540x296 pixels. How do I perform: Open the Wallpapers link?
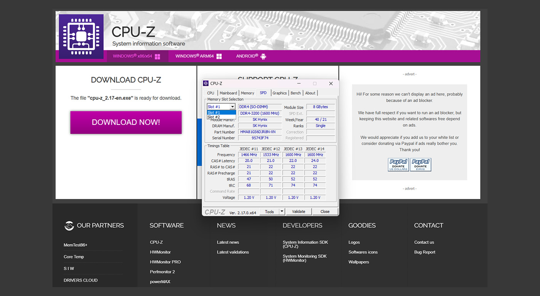pyautogui.click(x=359, y=262)
